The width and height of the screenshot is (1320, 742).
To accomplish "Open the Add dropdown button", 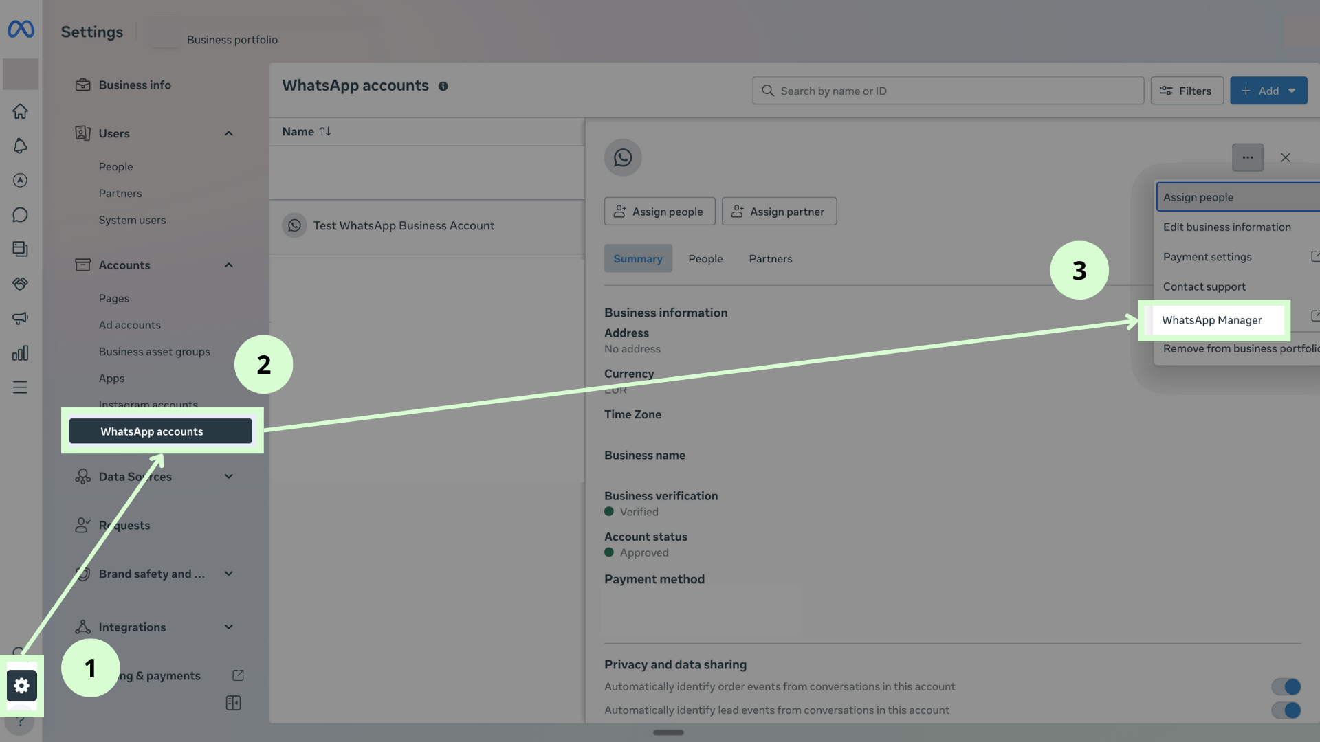I will pos(1268,91).
